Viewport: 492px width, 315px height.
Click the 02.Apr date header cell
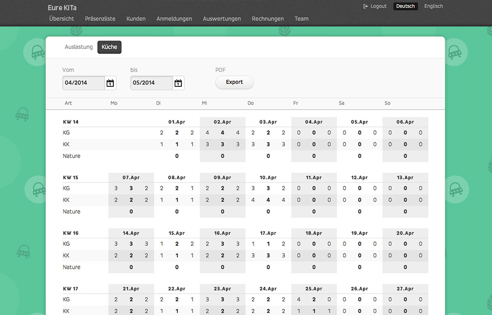click(223, 122)
